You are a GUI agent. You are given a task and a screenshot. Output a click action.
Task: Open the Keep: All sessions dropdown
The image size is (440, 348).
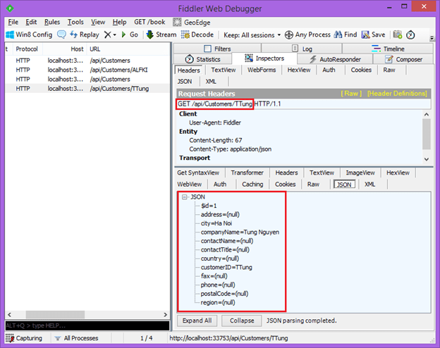pos(252,35)
